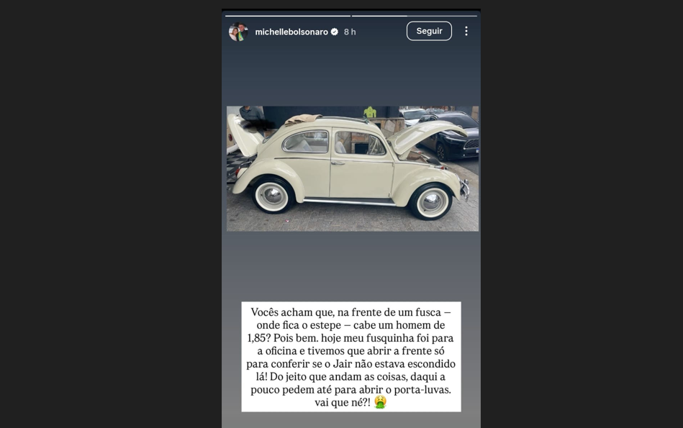This screenshot has width=683, height=428.
Task: Click the green vomiting emoji in caption
Action: click(380, 402)
